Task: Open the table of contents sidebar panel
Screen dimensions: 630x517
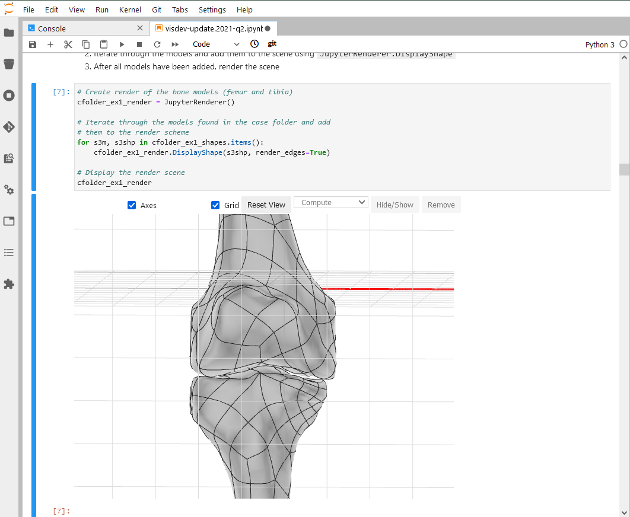Action: pos(8,253)
